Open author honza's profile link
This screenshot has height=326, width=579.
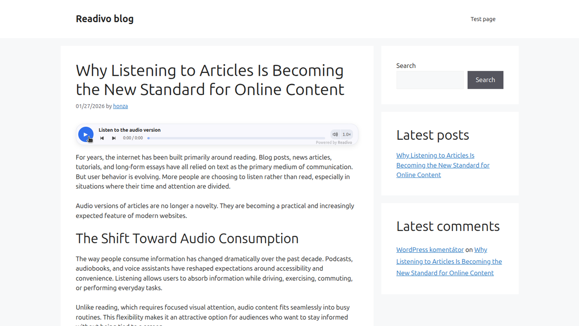click(121, 106)
